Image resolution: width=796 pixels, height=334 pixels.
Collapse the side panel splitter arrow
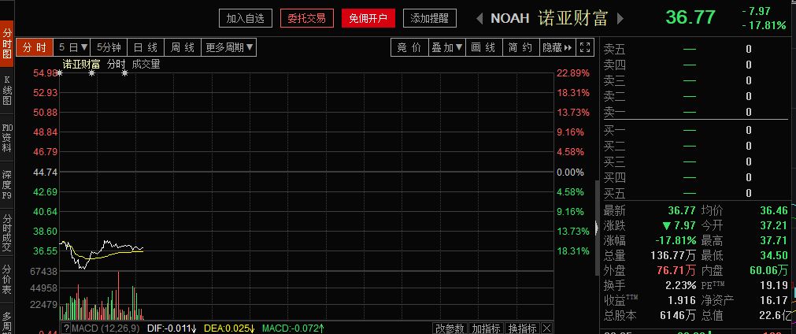click(x=597, y=228)
